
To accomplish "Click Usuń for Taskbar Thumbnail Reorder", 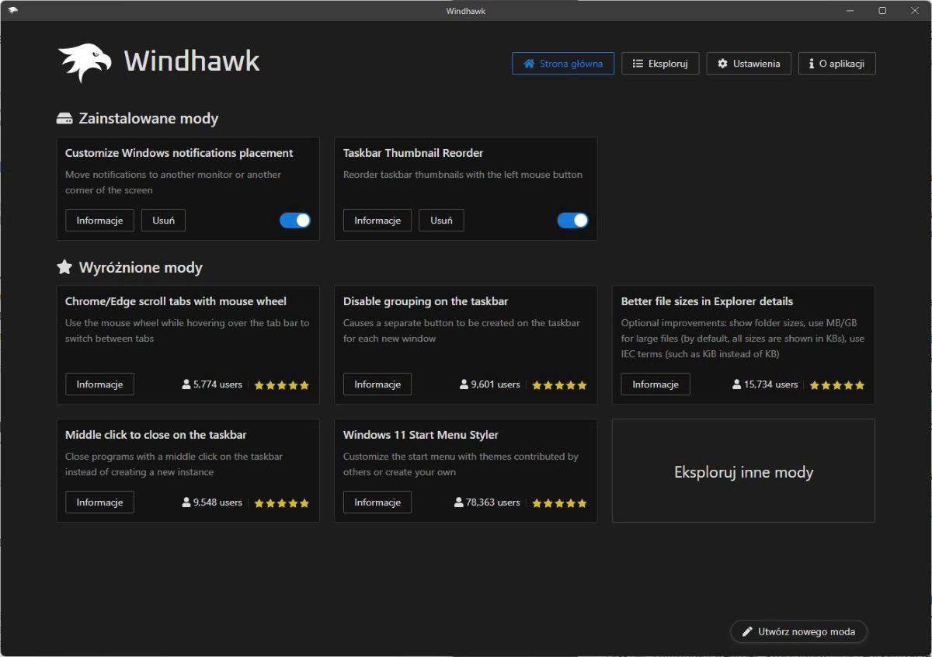I will coord(441,221).
